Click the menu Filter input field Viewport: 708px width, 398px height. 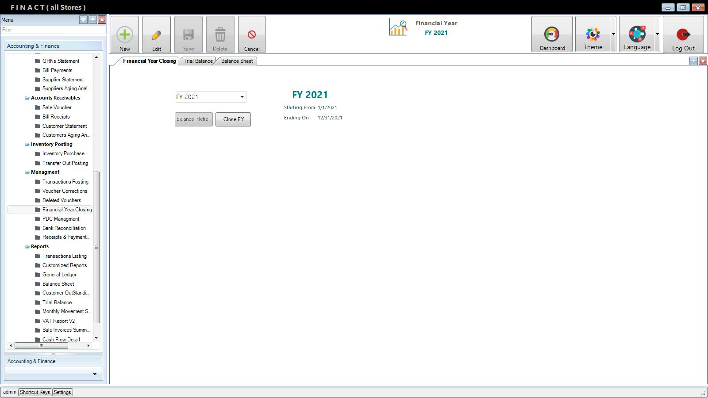(52, 30)
